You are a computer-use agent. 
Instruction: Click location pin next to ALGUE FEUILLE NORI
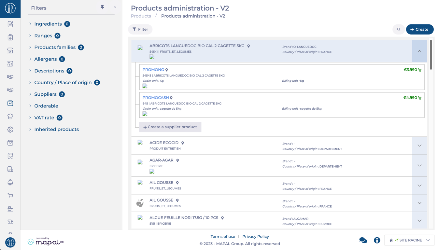[222, 218]
